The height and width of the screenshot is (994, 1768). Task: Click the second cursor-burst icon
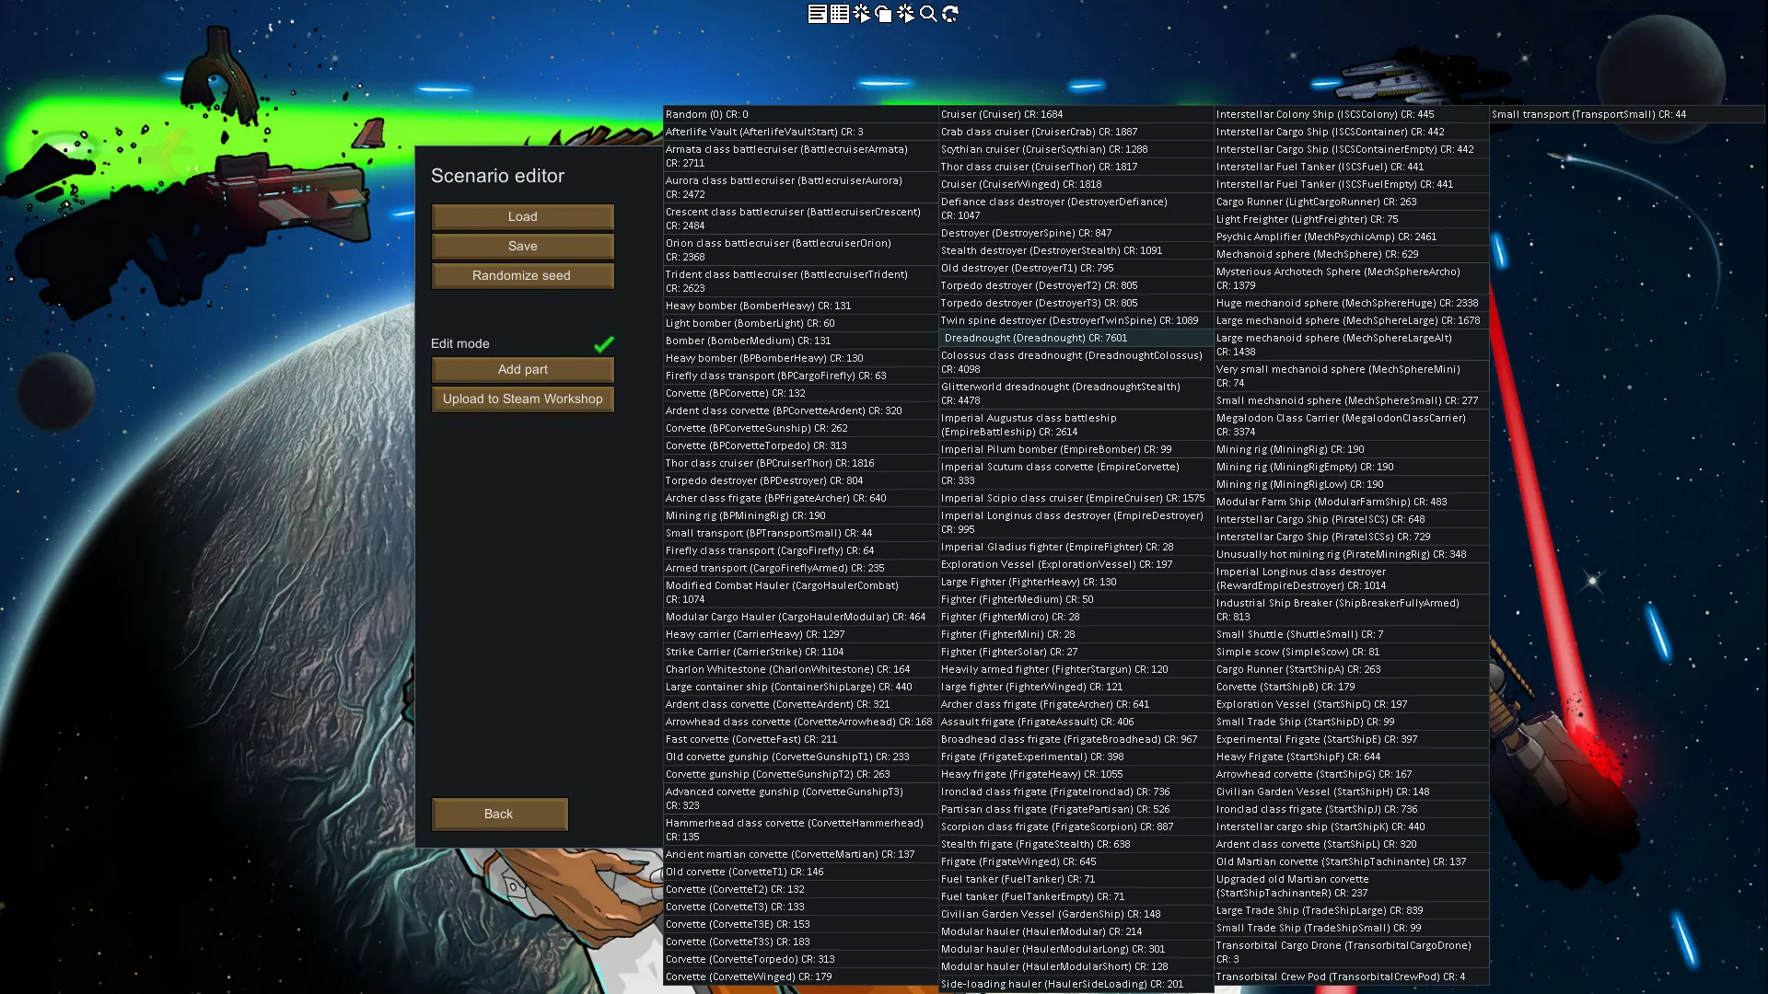point(905,14)
